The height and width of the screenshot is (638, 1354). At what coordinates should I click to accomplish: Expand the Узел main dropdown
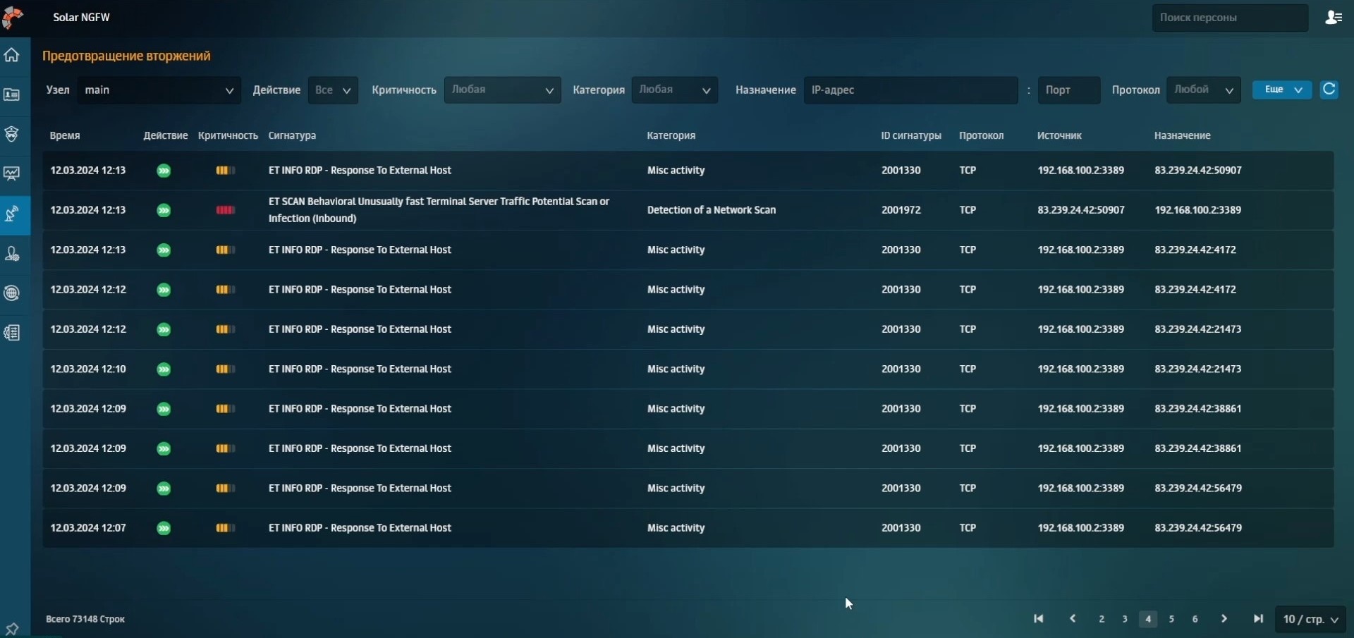point(159,90)
